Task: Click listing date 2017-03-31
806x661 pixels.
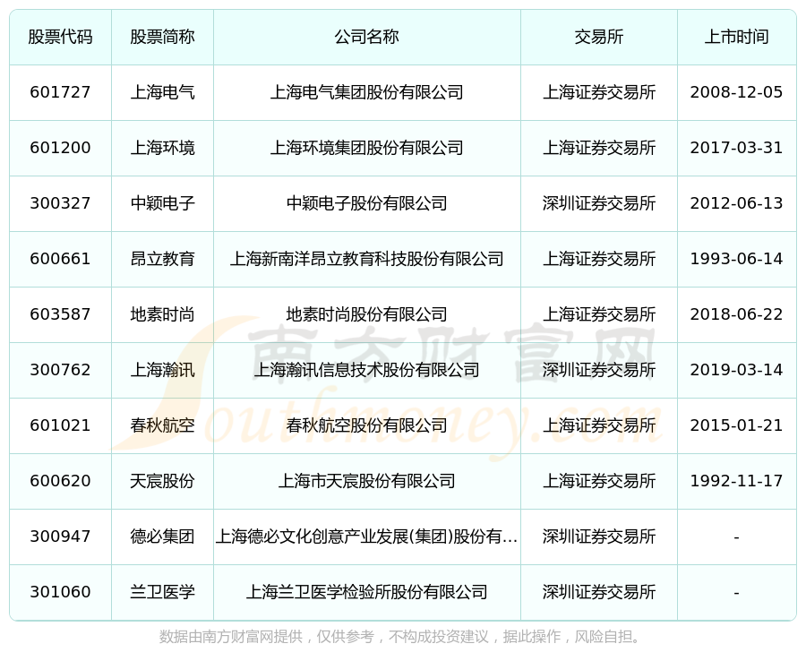Action: tap(737, 148)
